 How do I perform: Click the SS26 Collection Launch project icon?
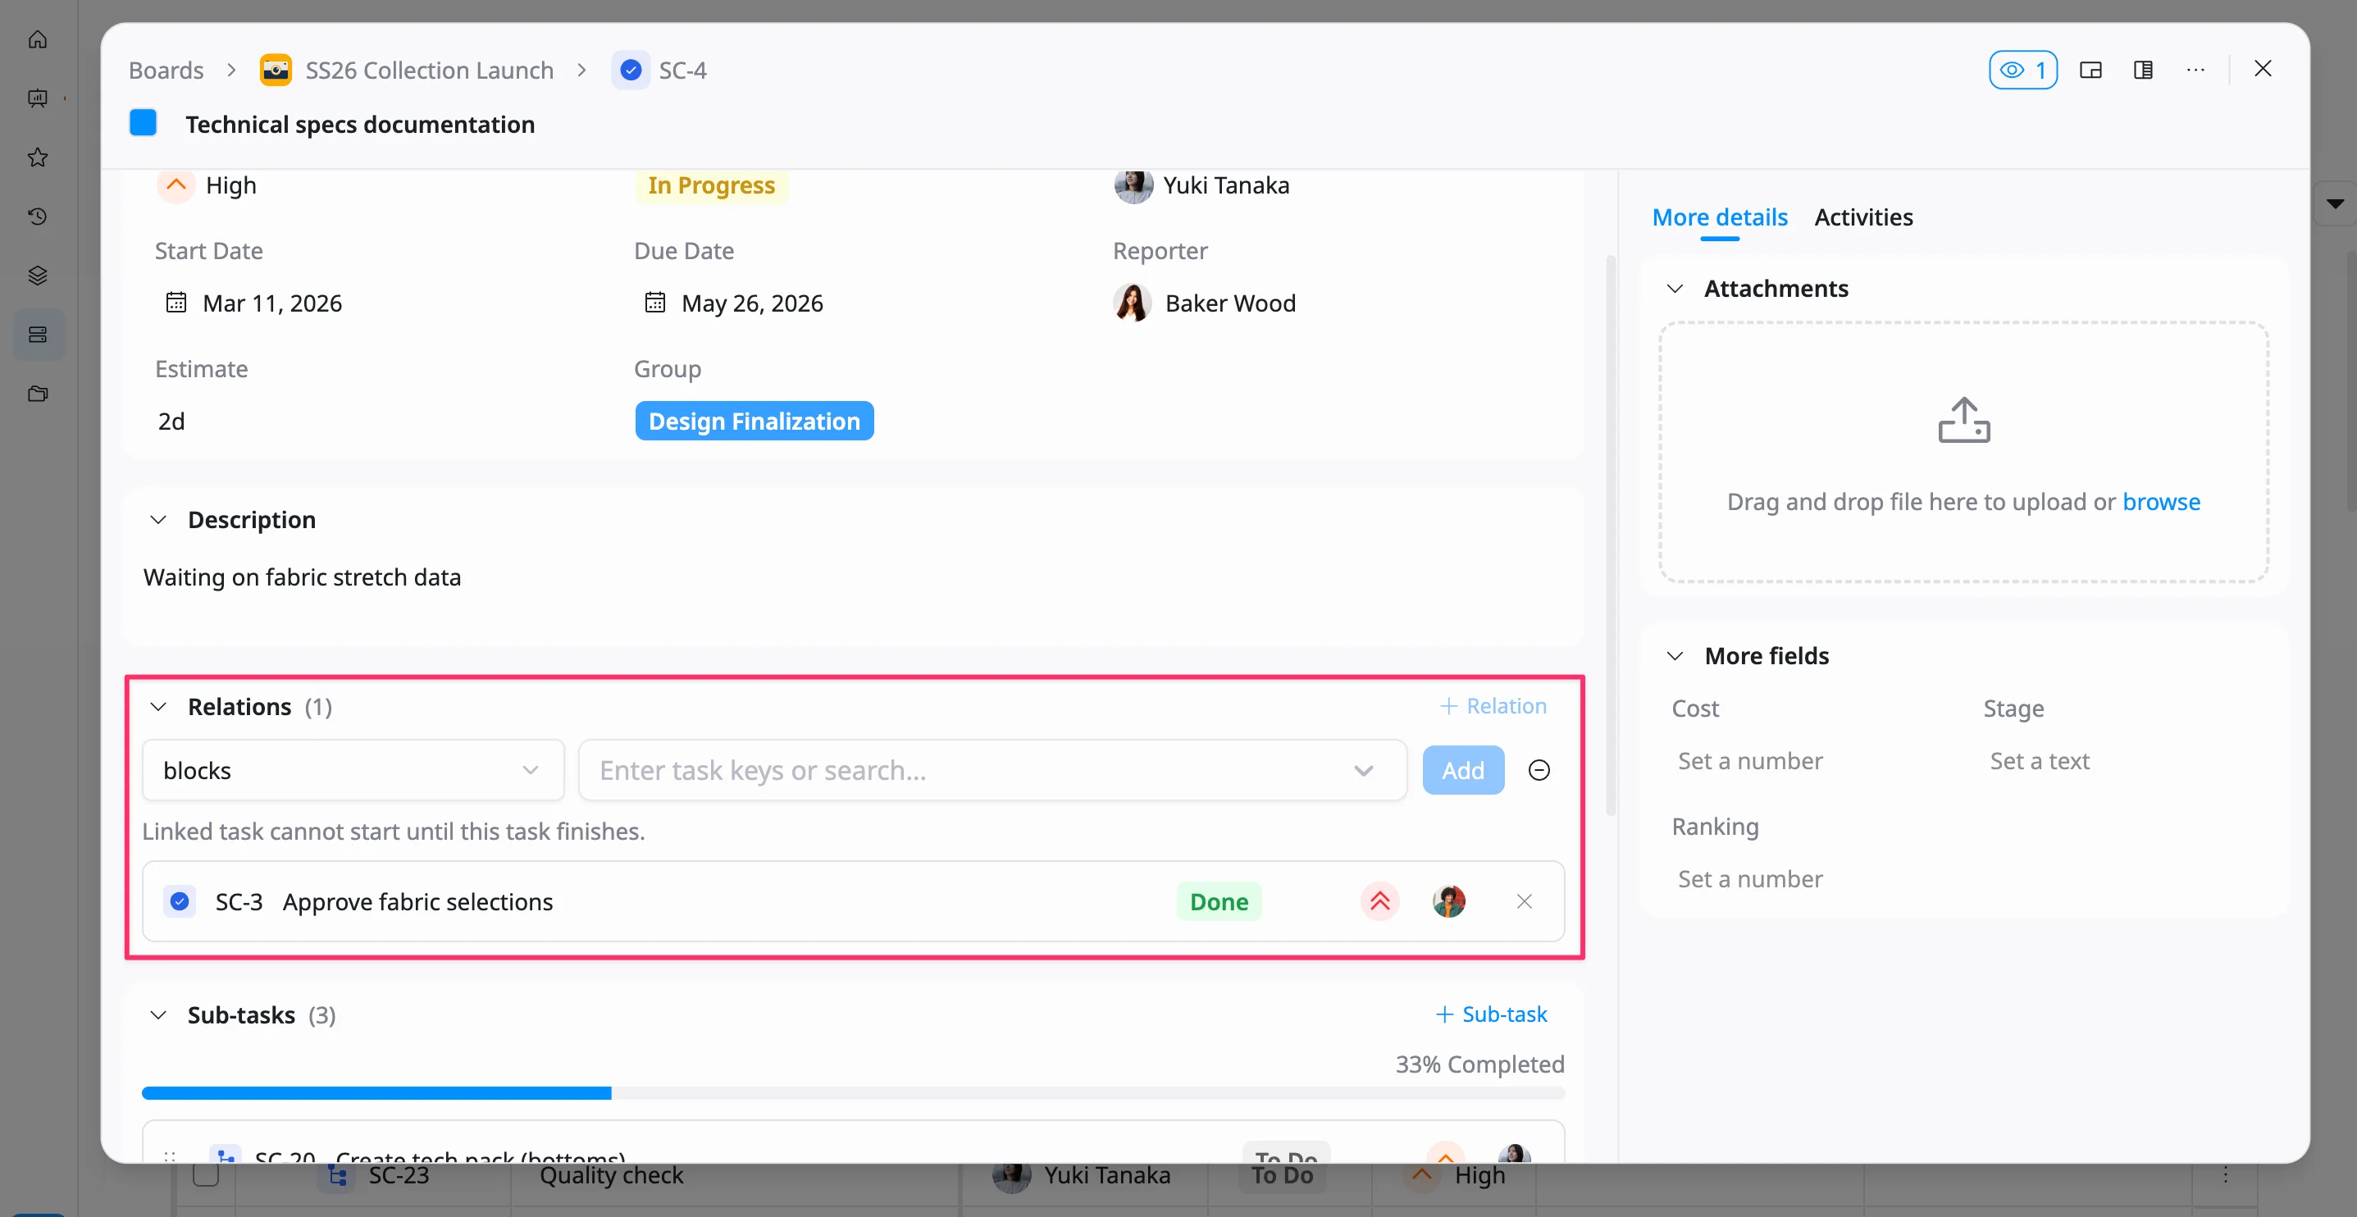coord(276,71)
